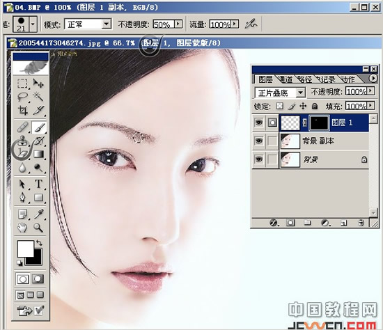Select the Eyedropper tool
This screenshot has height=330, width=383.
click(38, 214)
